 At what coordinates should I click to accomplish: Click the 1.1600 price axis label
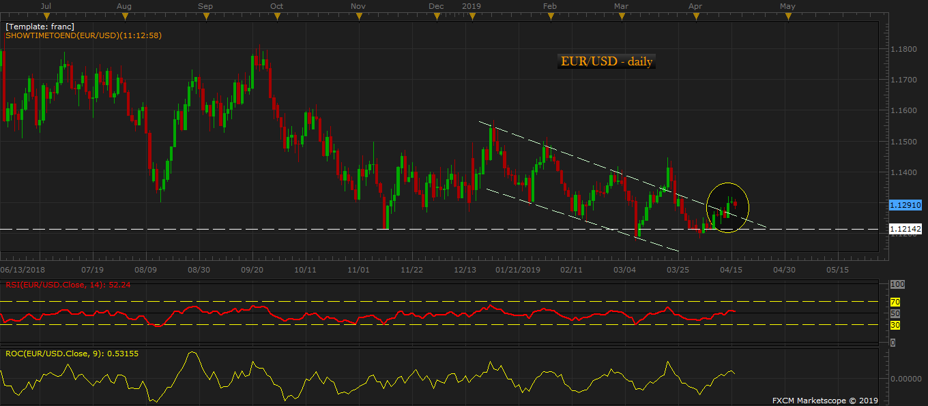click(x=905, y=111)
